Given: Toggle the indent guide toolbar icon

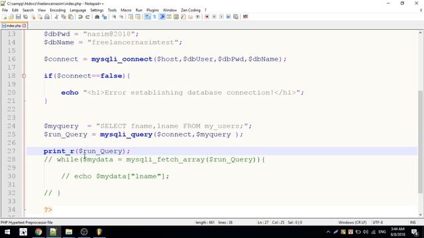Looking at the screenshot, I should [162, 17].
